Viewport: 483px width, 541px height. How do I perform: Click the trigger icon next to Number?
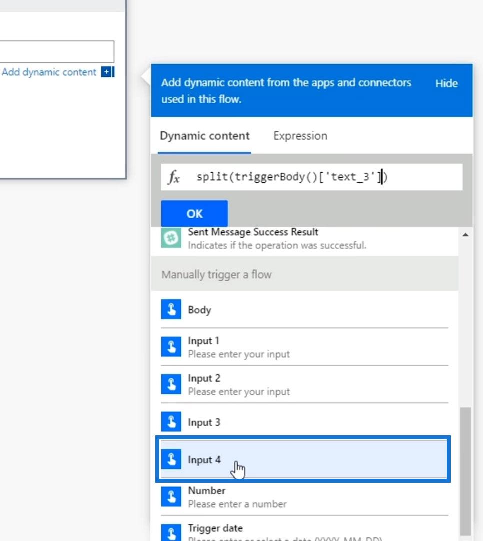[171, 497]
